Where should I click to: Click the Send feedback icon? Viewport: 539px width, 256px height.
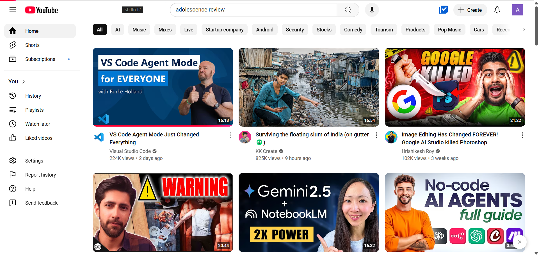coord(13,203)
